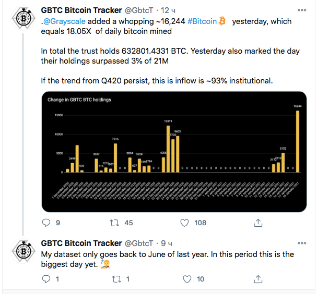This screenshot has height=294, width=317.
Task: Reply to the biggest day yet tweet
Action: click(46, 279)
